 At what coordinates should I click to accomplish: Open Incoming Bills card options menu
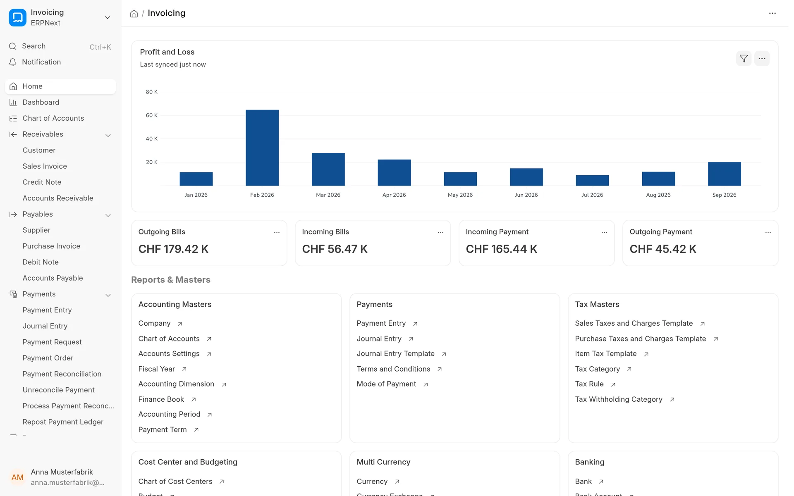click(440, 232)
